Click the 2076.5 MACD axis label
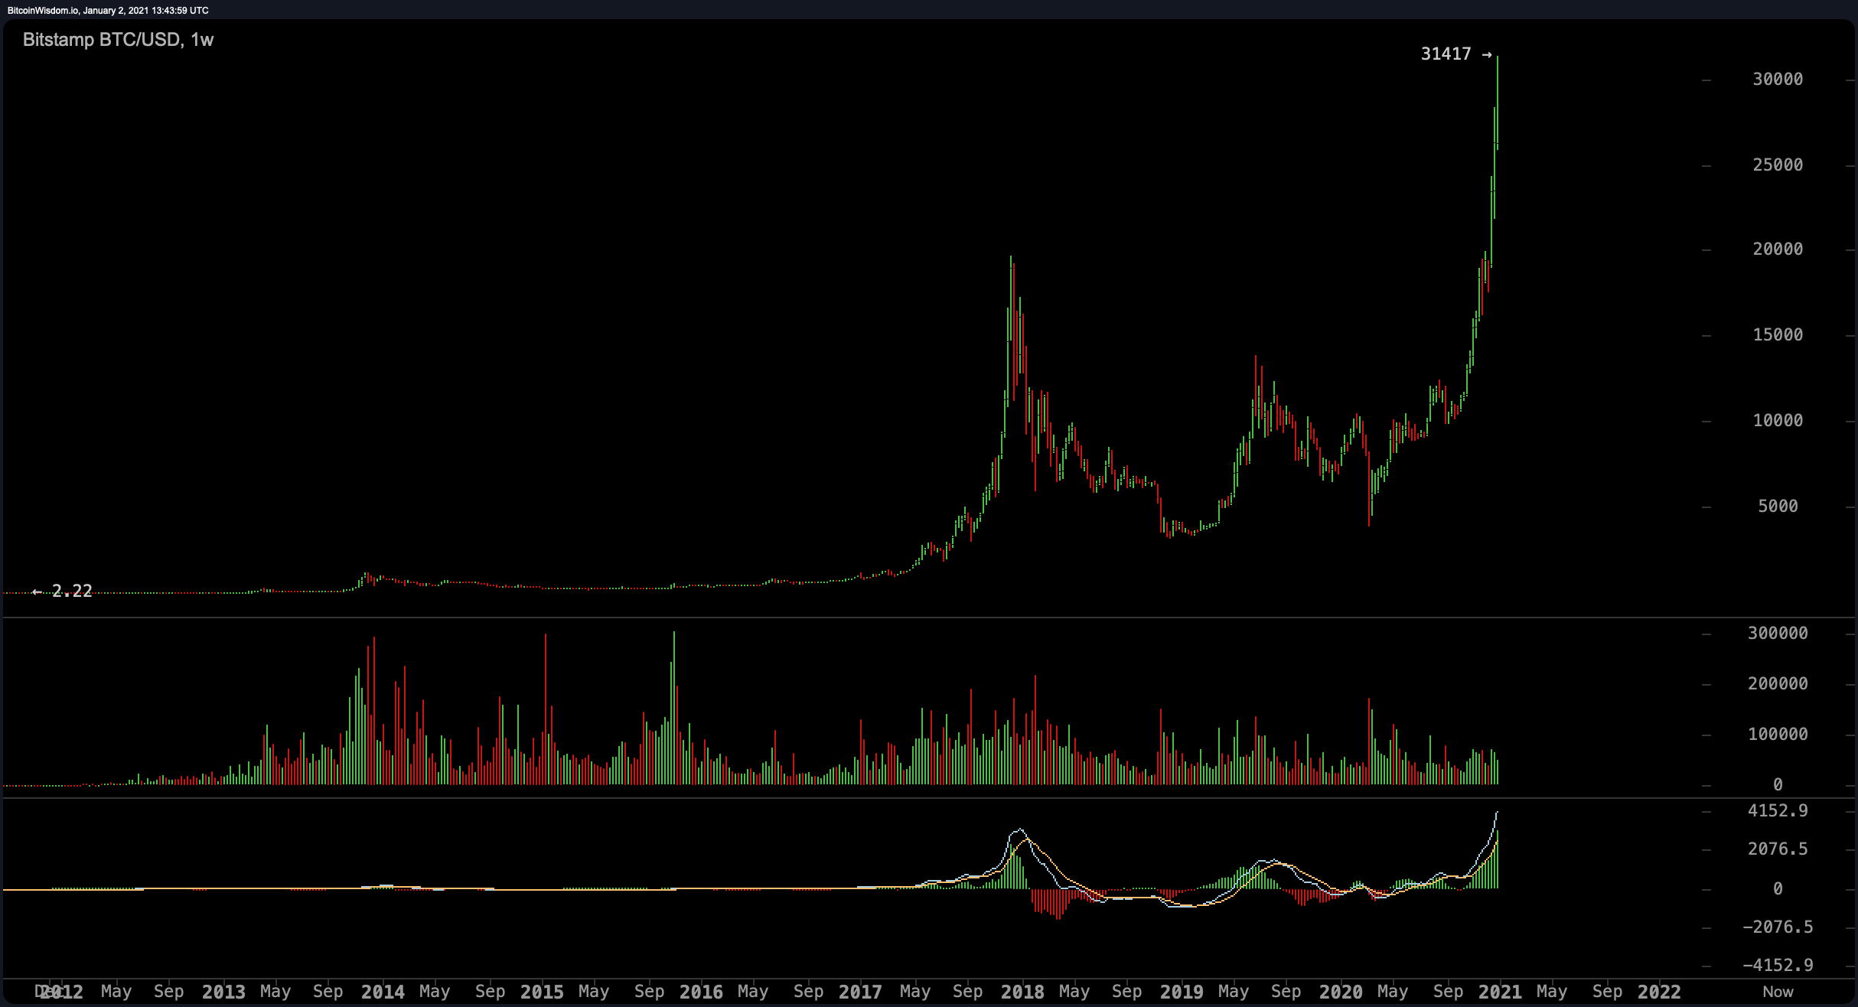Viewport: 1858px width, 1007px height. [x=1778, y=849]
